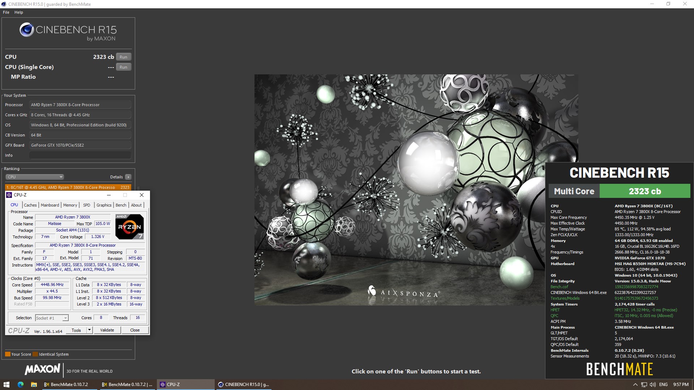The width and height of the screenshot is (694, 390).
Task: Open the CPU ranking dropdown
Action: click(35, 177)
